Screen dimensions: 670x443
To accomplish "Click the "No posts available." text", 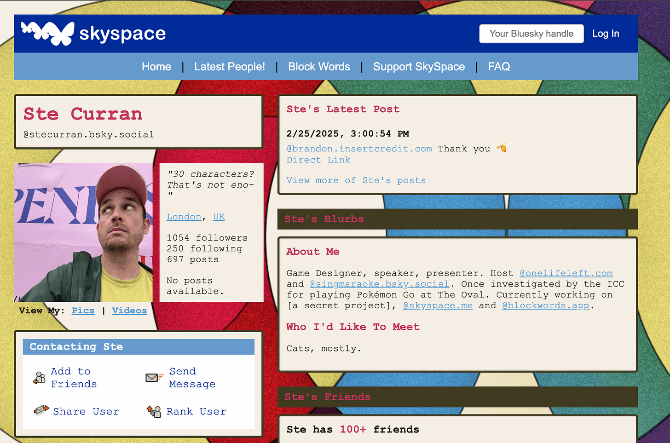I will click(195, 286).
